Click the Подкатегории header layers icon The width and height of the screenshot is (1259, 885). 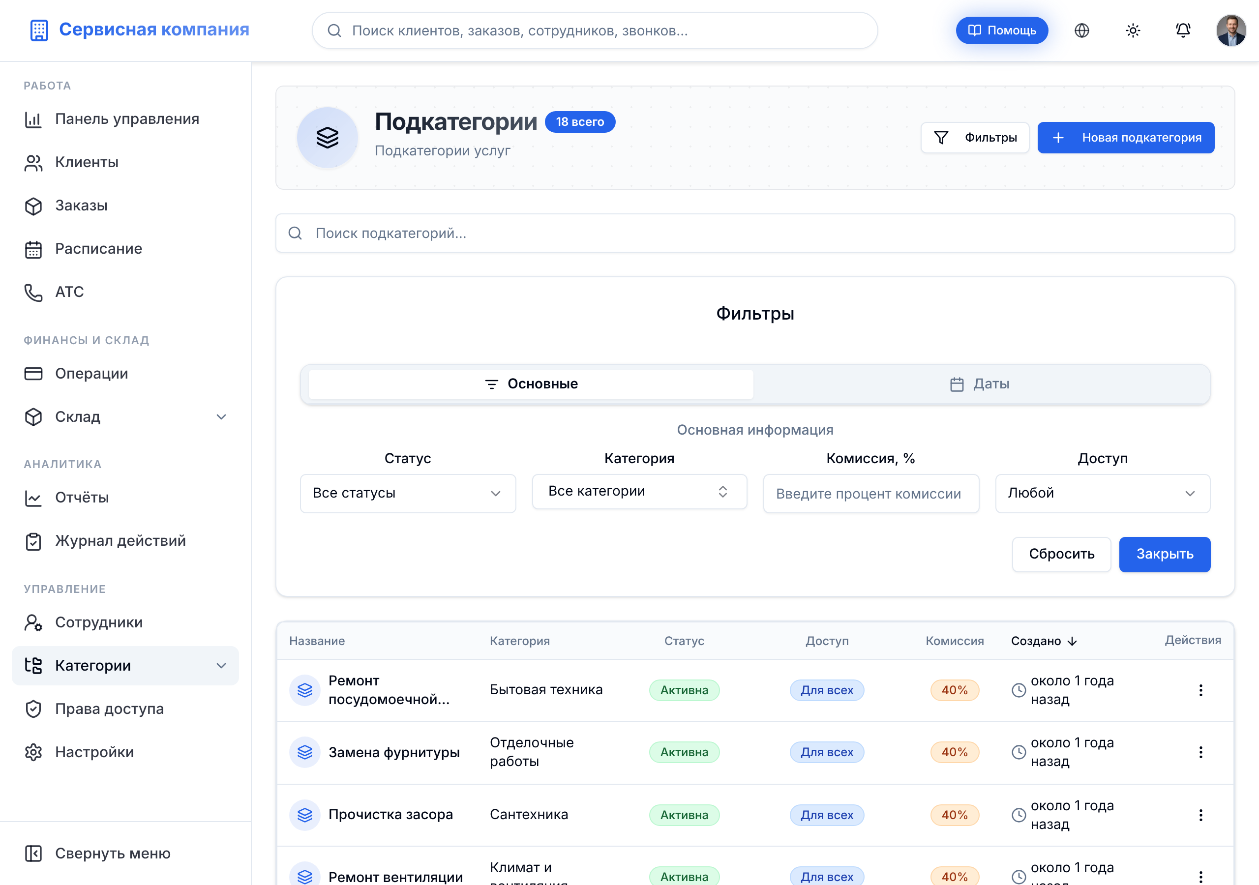click(328, 138)
